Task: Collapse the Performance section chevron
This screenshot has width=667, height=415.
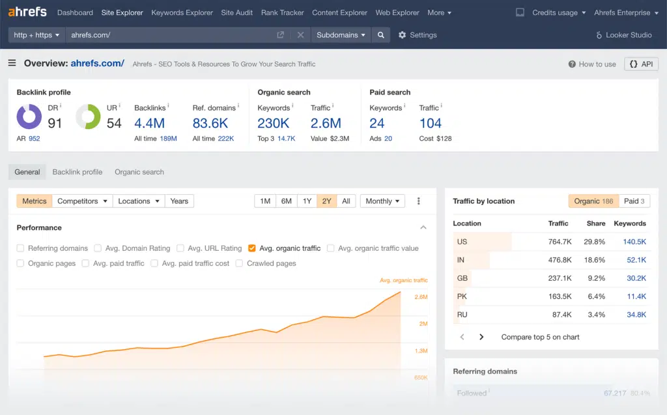Action: pos(423,227)
